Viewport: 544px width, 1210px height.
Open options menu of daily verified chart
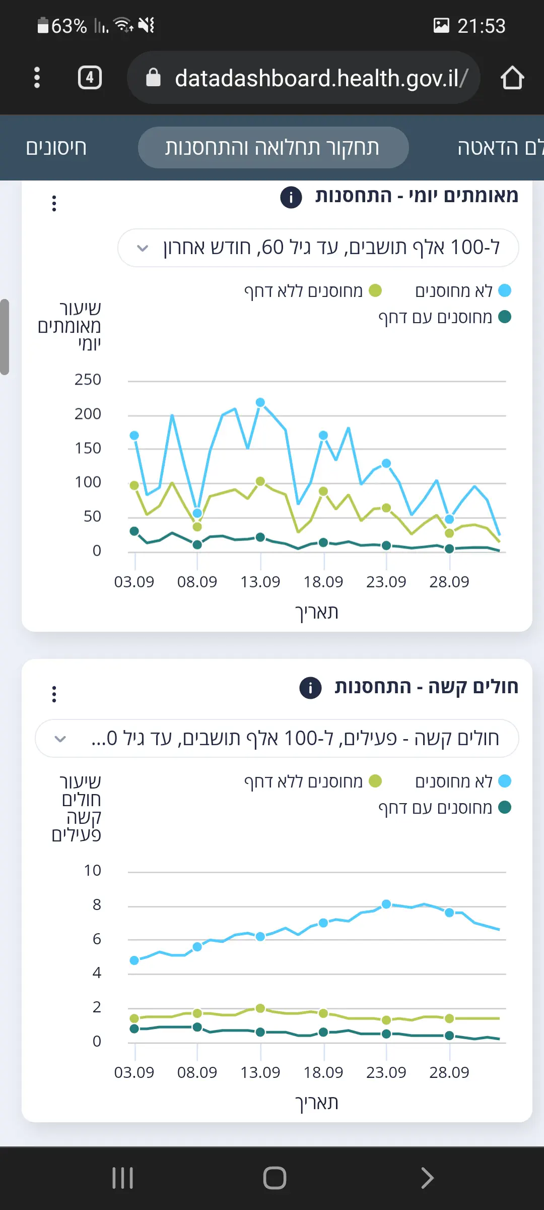54,203
